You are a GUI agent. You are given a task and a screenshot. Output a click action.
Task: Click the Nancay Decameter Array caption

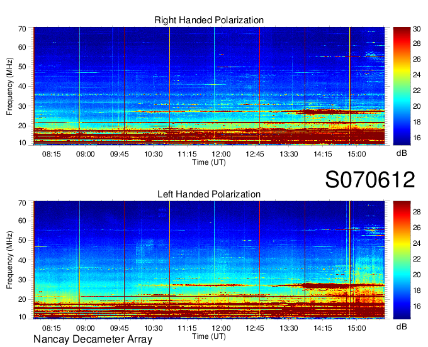click(93, 339)
